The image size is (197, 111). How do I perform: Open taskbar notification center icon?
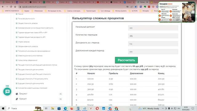point(193,108)
